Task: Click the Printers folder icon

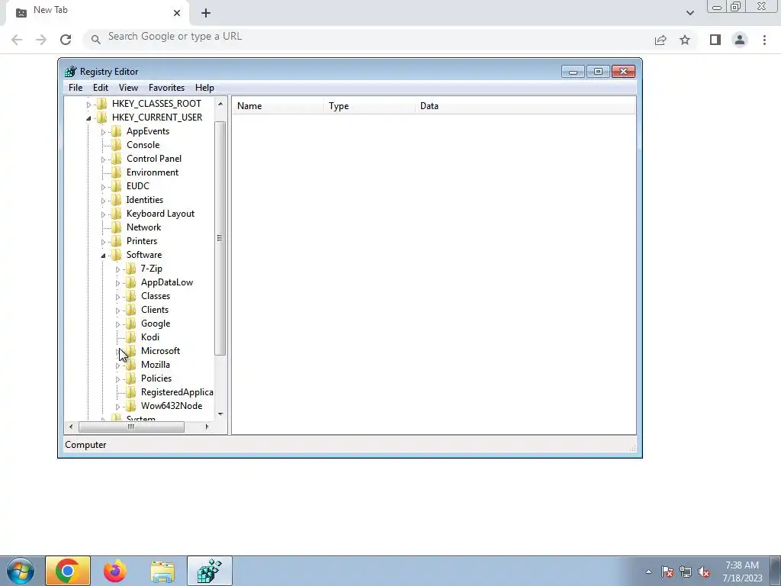Action: (x=116, y=240)
